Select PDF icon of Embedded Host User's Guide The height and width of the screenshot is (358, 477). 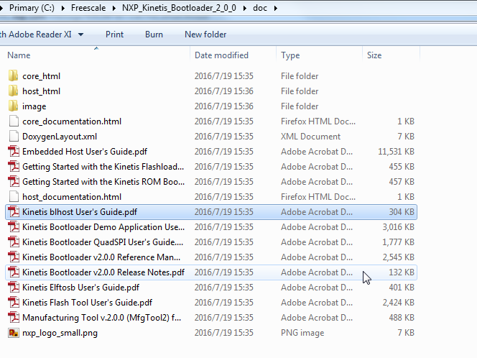point(14,152)
